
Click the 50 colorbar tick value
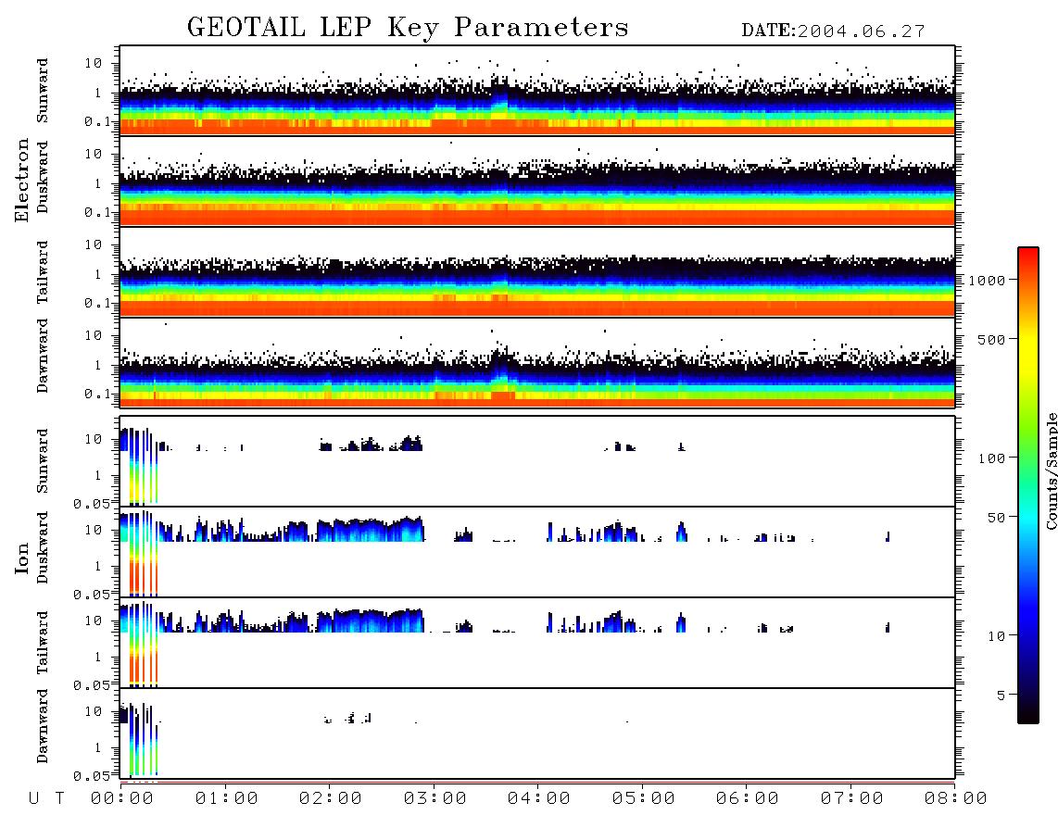(996, 518)
